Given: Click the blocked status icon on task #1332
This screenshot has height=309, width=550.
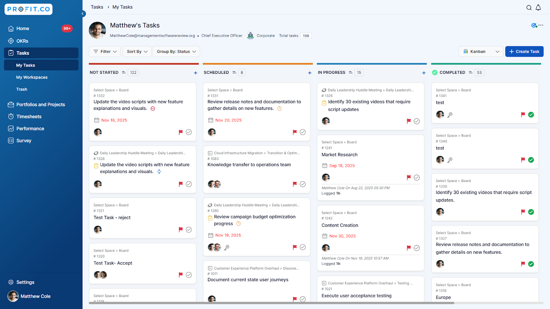Looking at the screenshot, I should click(153, 108).
